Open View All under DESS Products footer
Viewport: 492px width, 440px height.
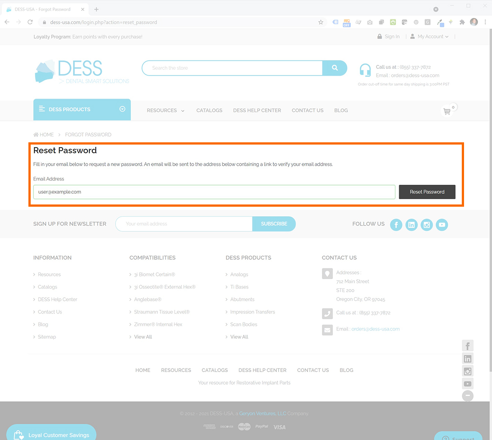click(x=239, y=336)
